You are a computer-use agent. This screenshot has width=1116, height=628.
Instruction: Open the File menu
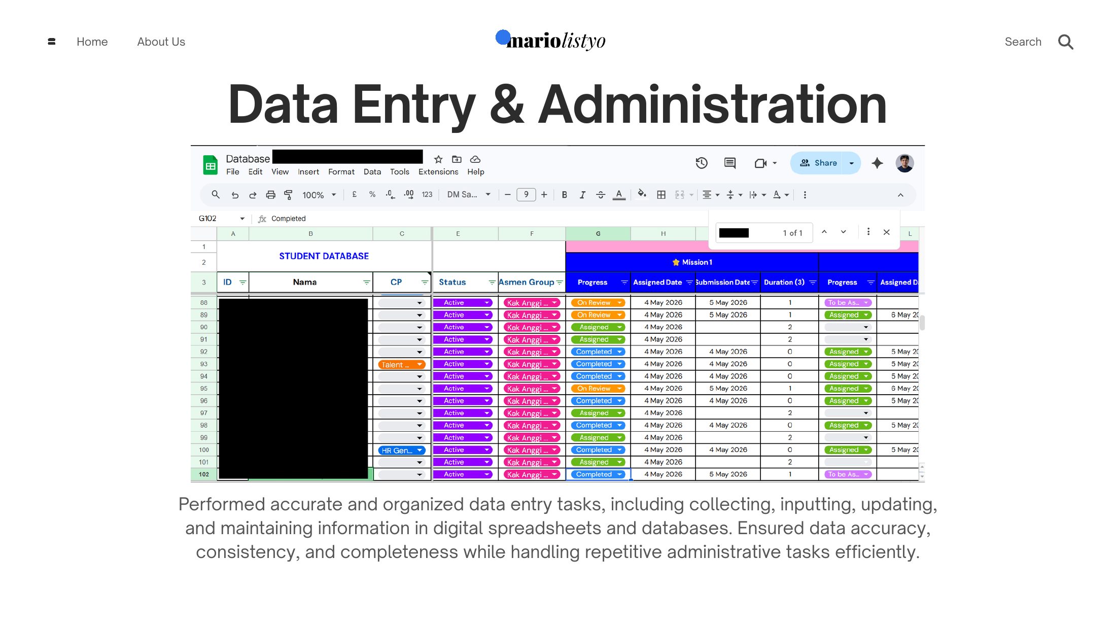(232, 172)
